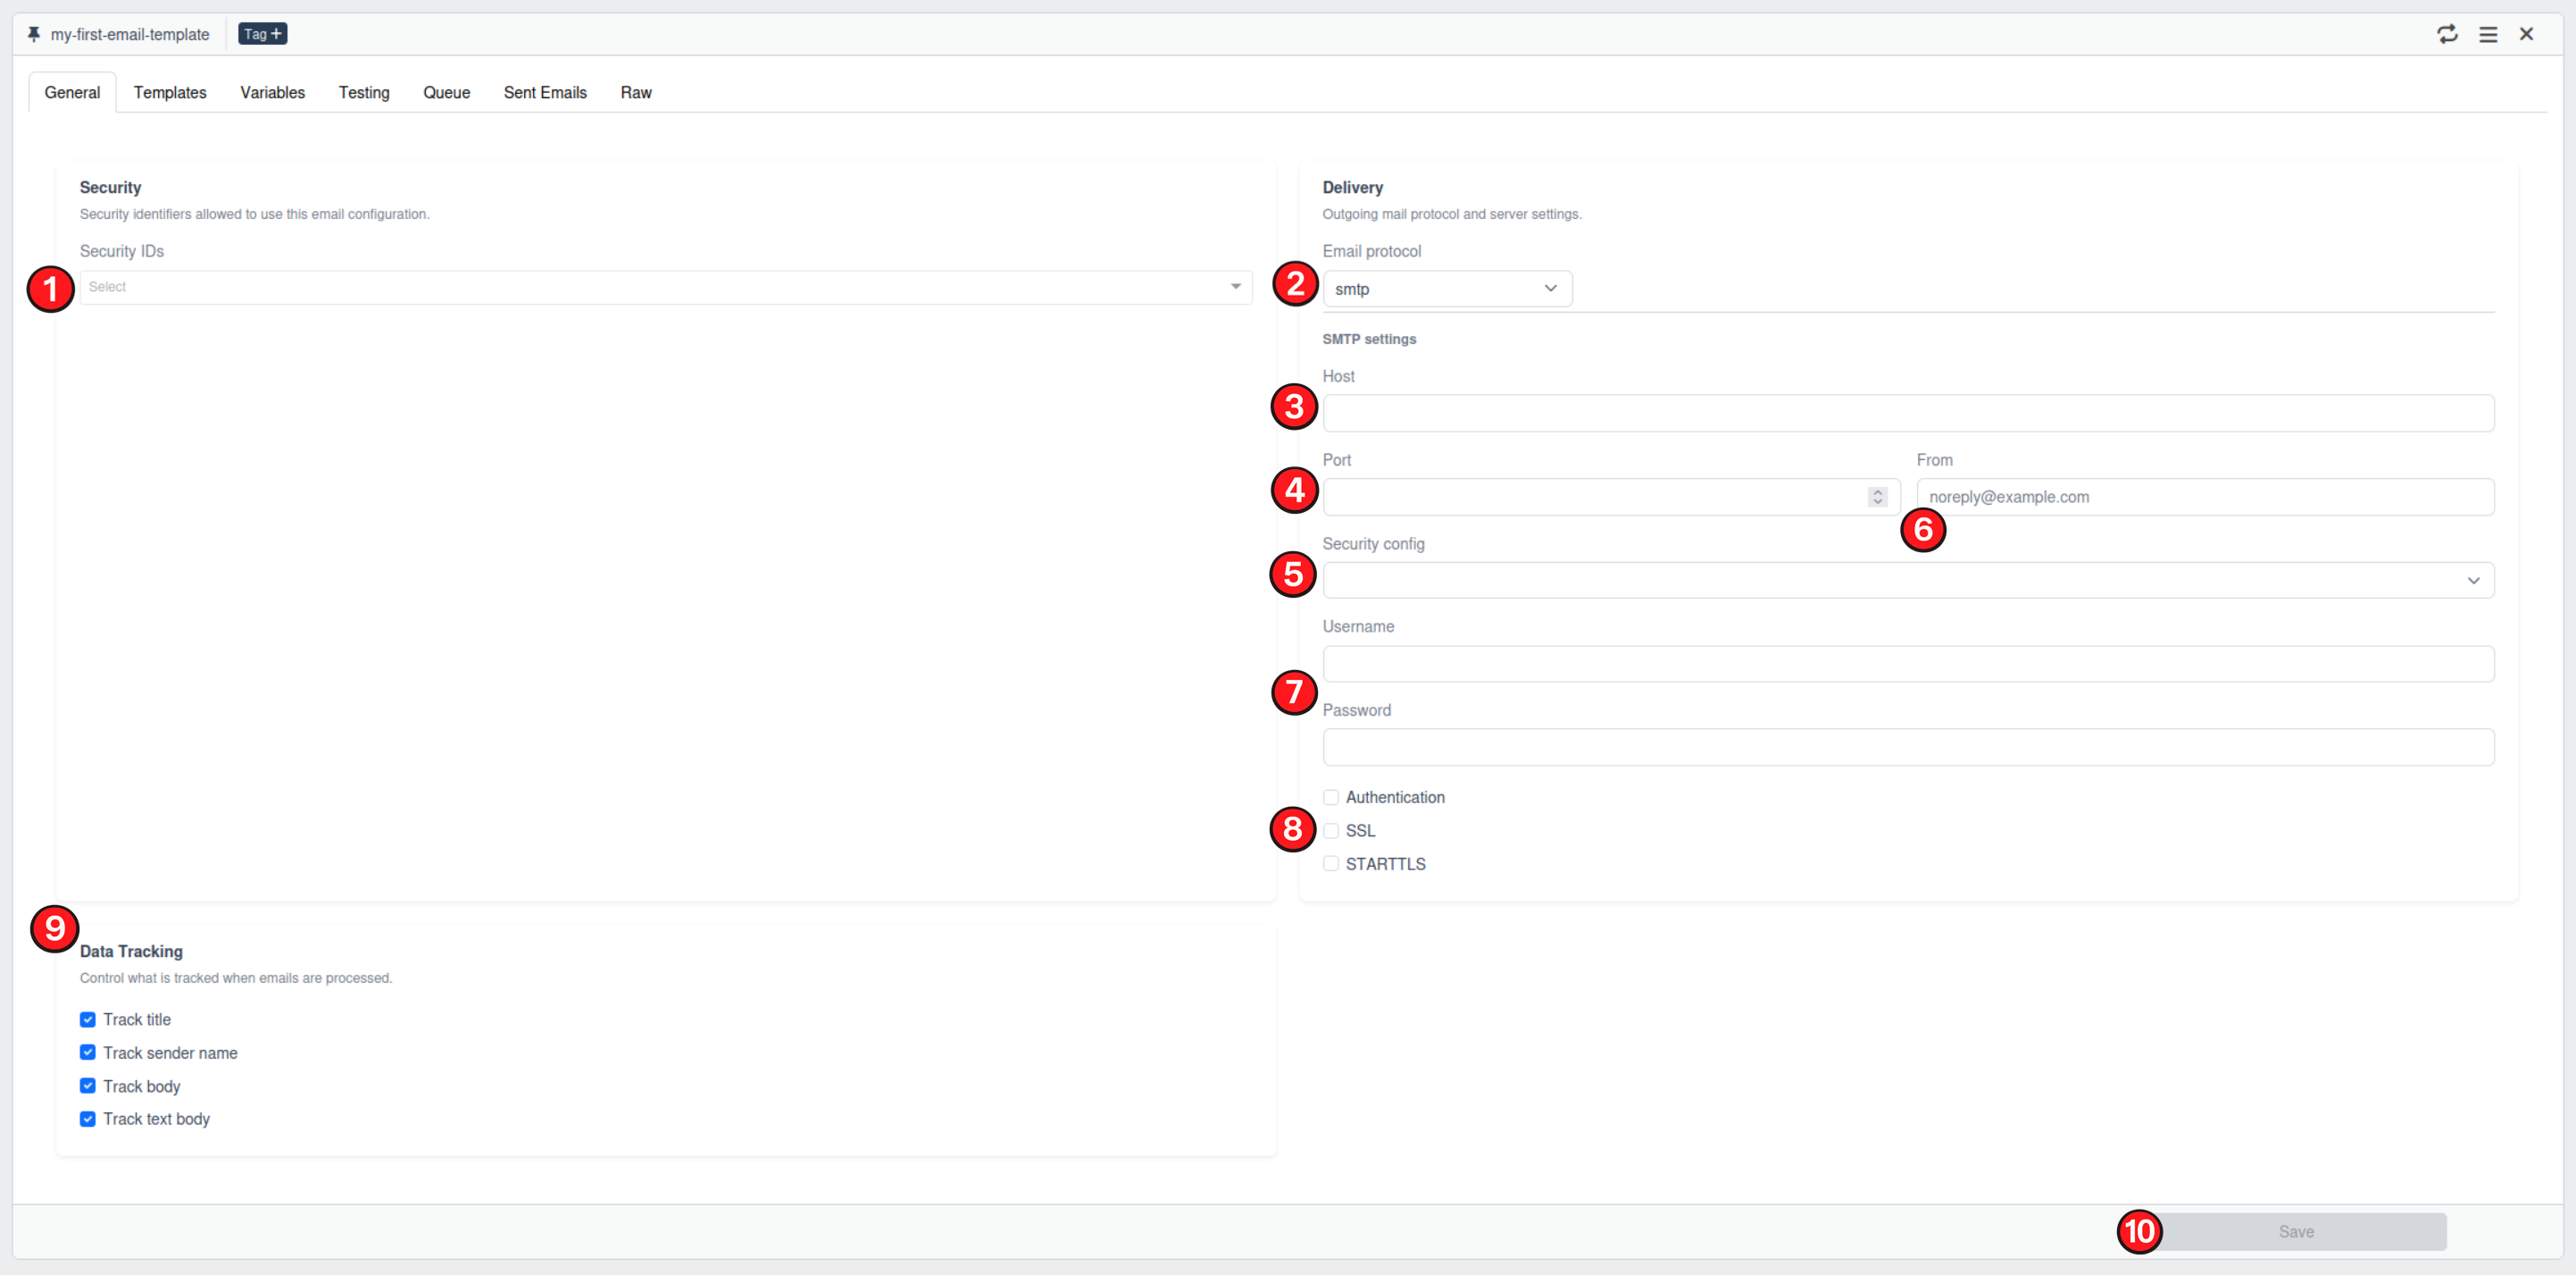Screen dimensions: 2576x1275
Task: Uncheck Track text body
Action: pos(88,1119)
